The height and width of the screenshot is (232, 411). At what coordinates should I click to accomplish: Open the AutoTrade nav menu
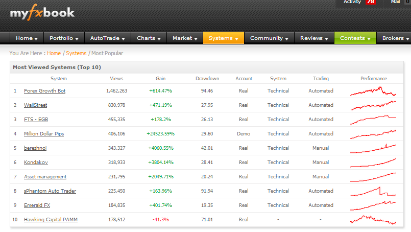coord(107,38)
